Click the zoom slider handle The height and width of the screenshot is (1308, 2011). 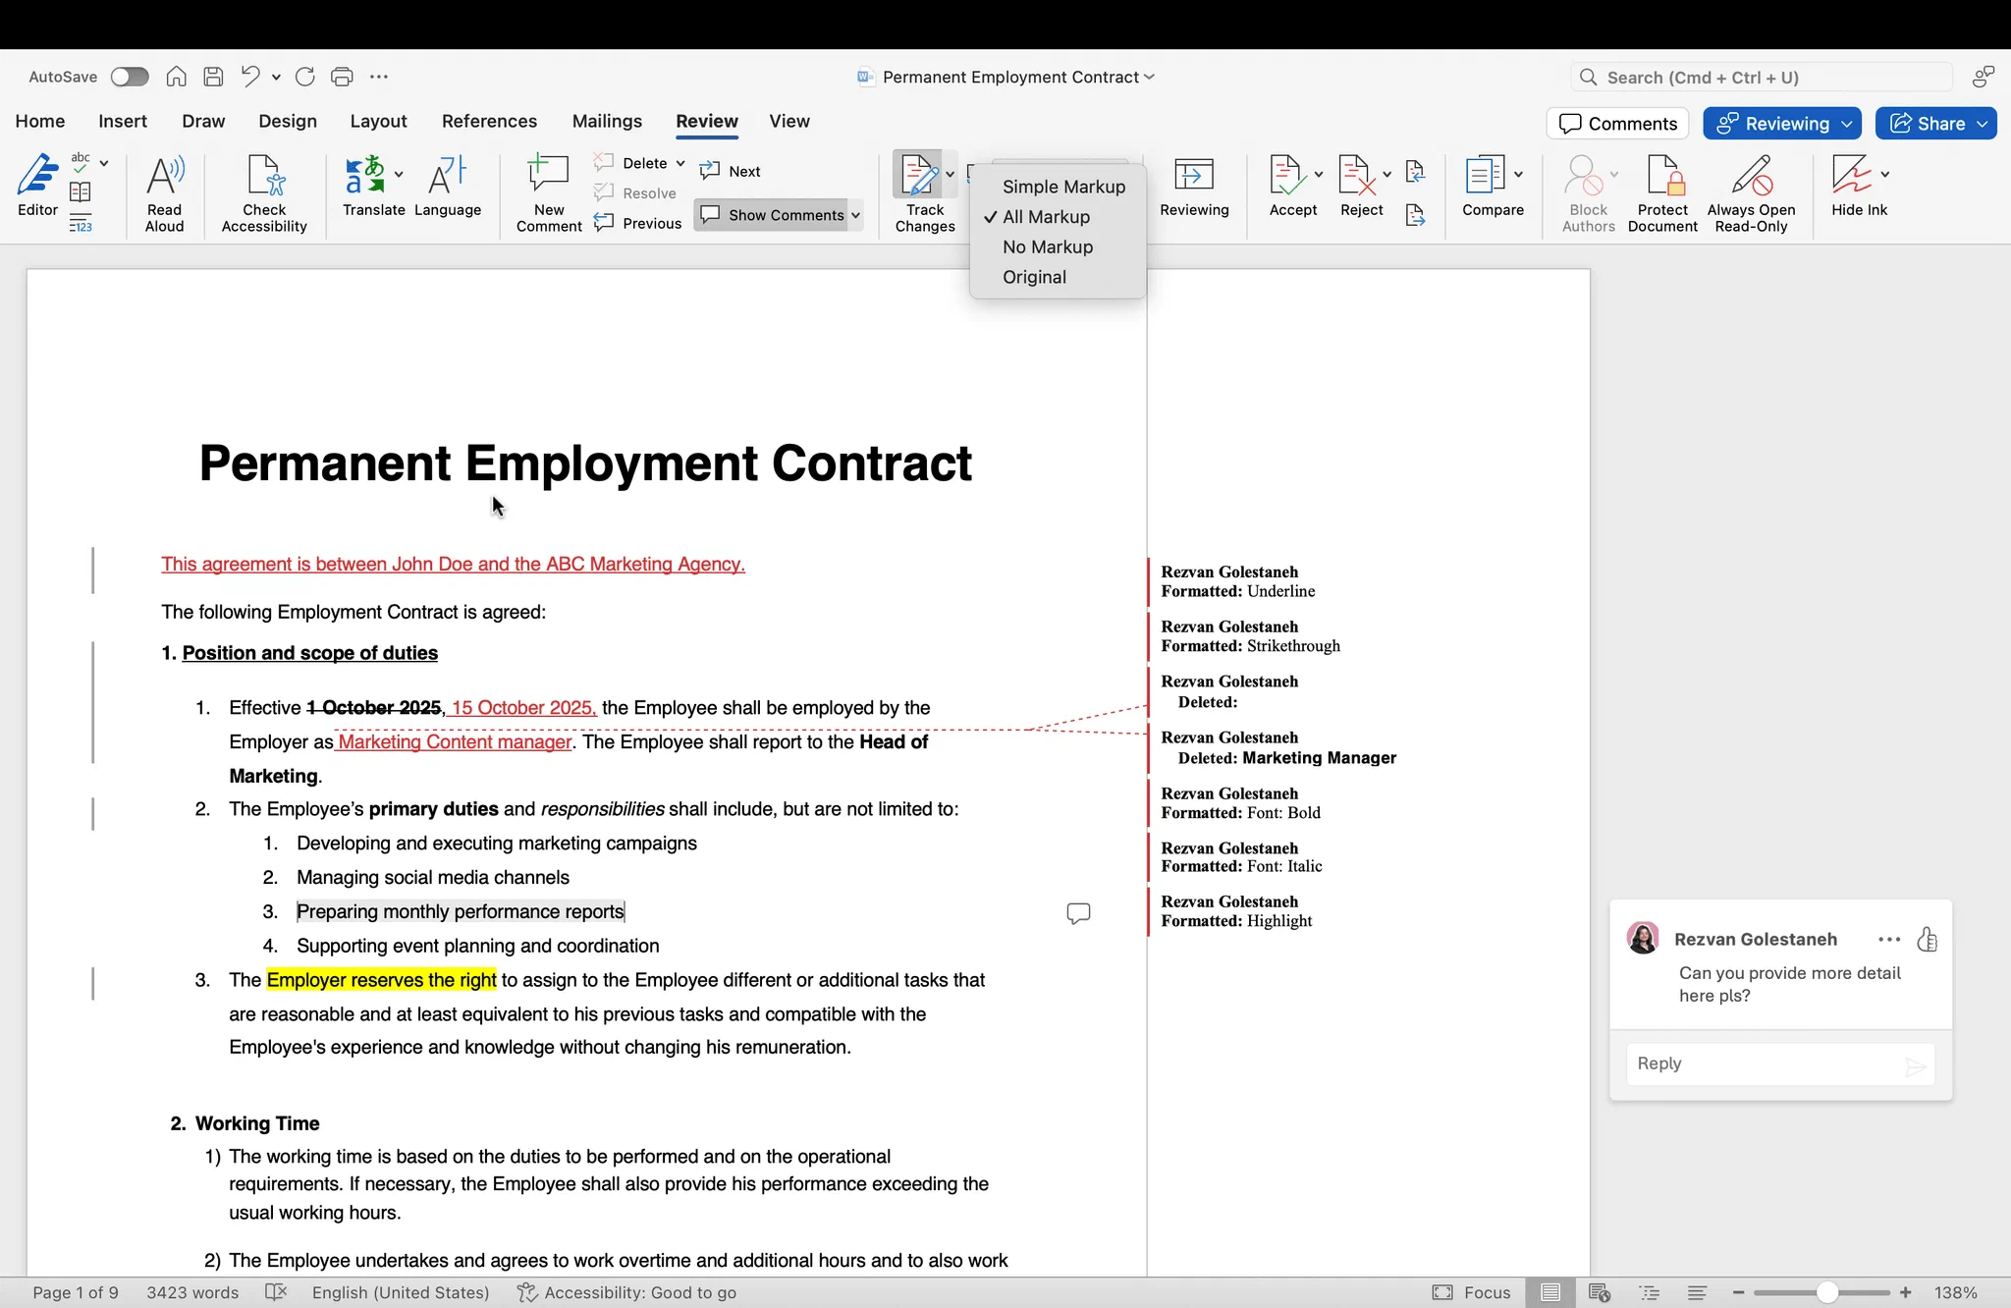[x=1827, y=1292]
